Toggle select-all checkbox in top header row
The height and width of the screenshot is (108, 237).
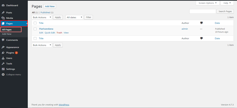[x=35, y=23]
